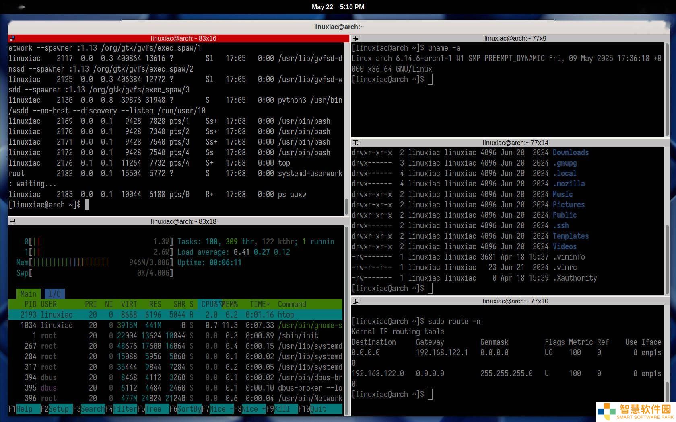676x422 pixels.
Task: Click the CPU 1 usage meter in htop
Action: pos(99,252)
